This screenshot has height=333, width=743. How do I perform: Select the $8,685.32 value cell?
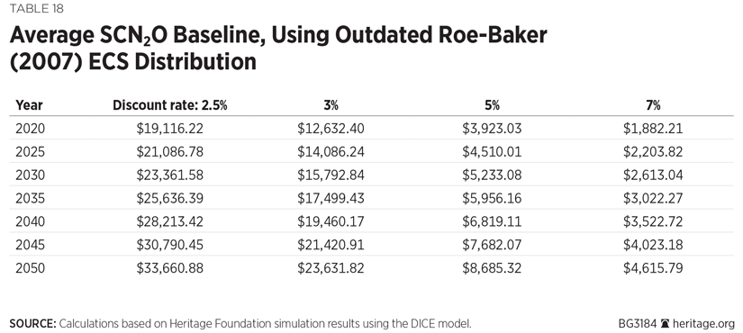coord(492,268)
